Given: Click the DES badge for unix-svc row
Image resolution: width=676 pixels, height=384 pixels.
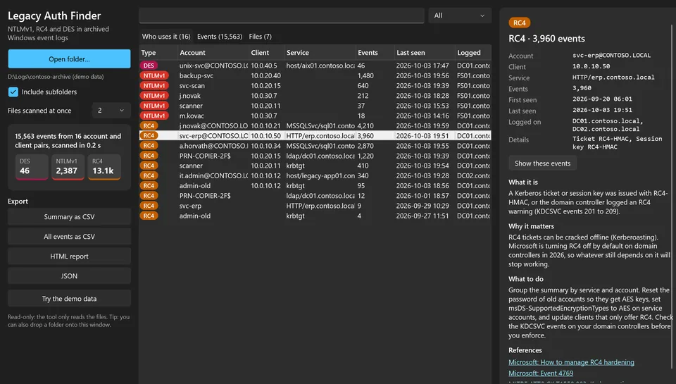Looking at the screenshot, I should 149,66.
